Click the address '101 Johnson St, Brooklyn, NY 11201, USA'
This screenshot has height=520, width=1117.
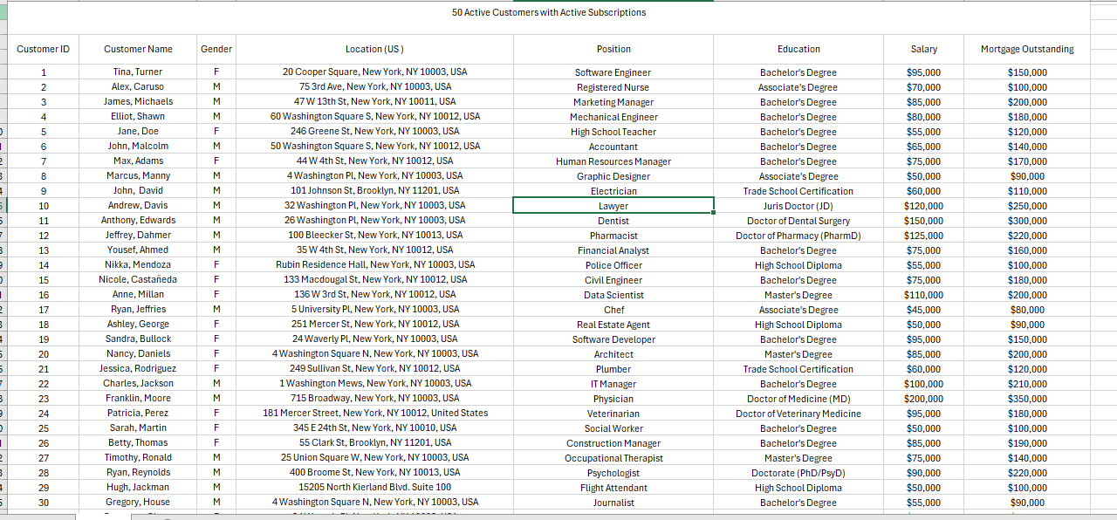[x=374, y=190]
